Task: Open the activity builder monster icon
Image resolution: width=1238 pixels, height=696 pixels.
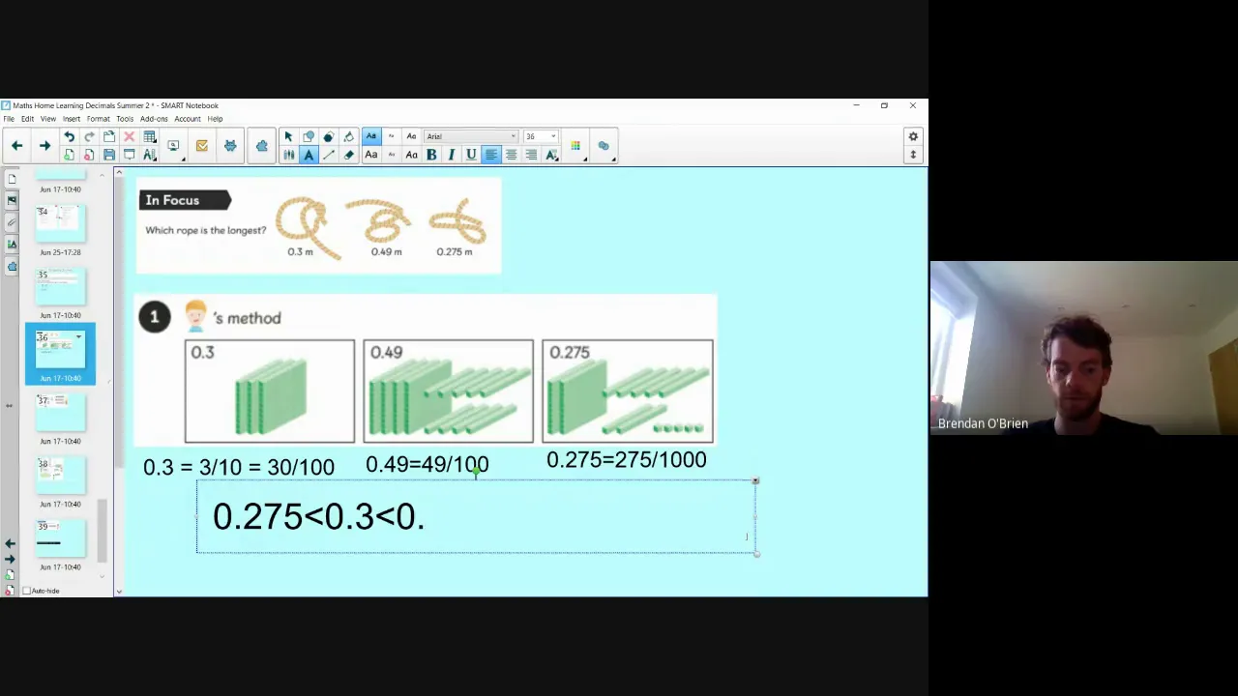Action: pos(230,146)
